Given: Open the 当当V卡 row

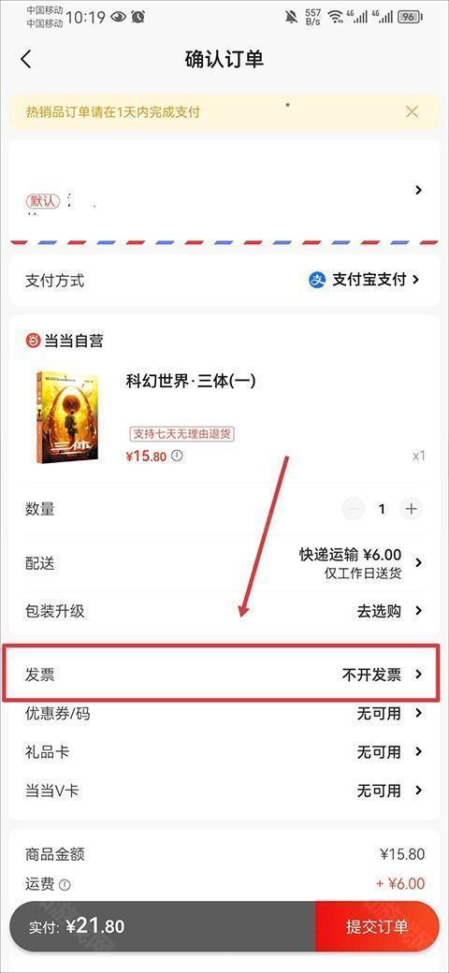Looking at the screenshot, I should 224,791.
